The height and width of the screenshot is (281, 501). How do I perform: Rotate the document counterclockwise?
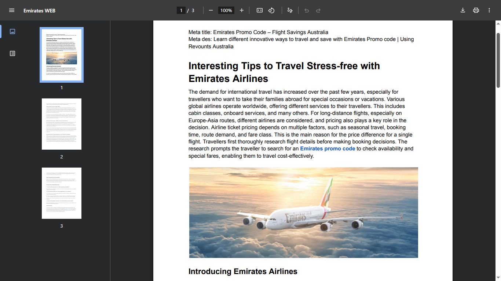coord(271,10)
